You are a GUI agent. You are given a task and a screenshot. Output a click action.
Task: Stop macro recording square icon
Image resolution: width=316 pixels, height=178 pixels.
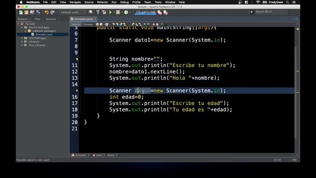coord(157,24)
